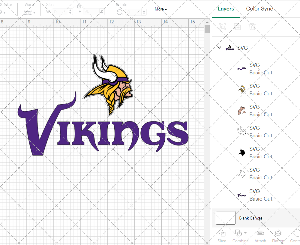Switch to the Layers tab
Viewport: 300px width, 245px height.
tap(226, 9)
